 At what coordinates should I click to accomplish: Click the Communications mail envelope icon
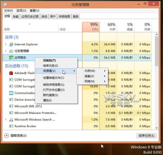[11, 93]
